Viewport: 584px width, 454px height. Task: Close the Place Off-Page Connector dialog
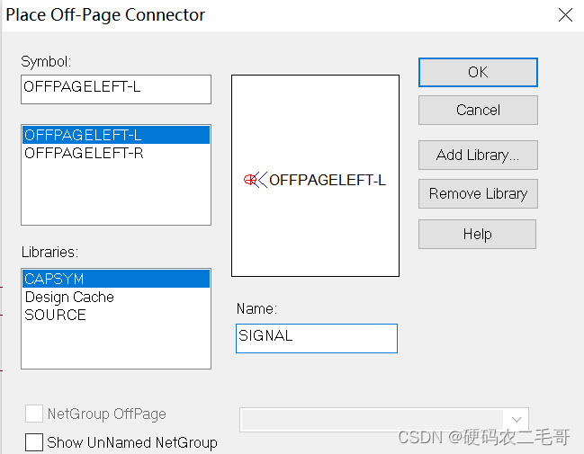click(x=565, y=15)
